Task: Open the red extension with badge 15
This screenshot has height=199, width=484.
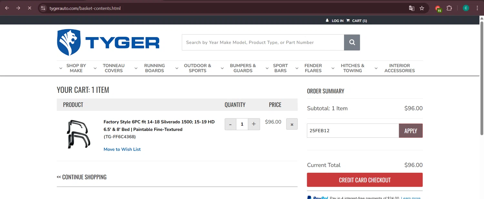Action: tap(438, 8)
